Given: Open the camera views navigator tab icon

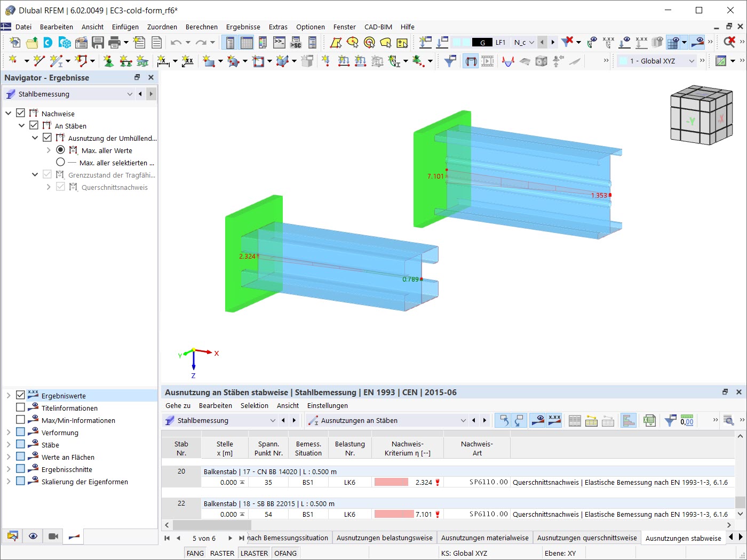Looking at the screenshot, I should (53, 536).
